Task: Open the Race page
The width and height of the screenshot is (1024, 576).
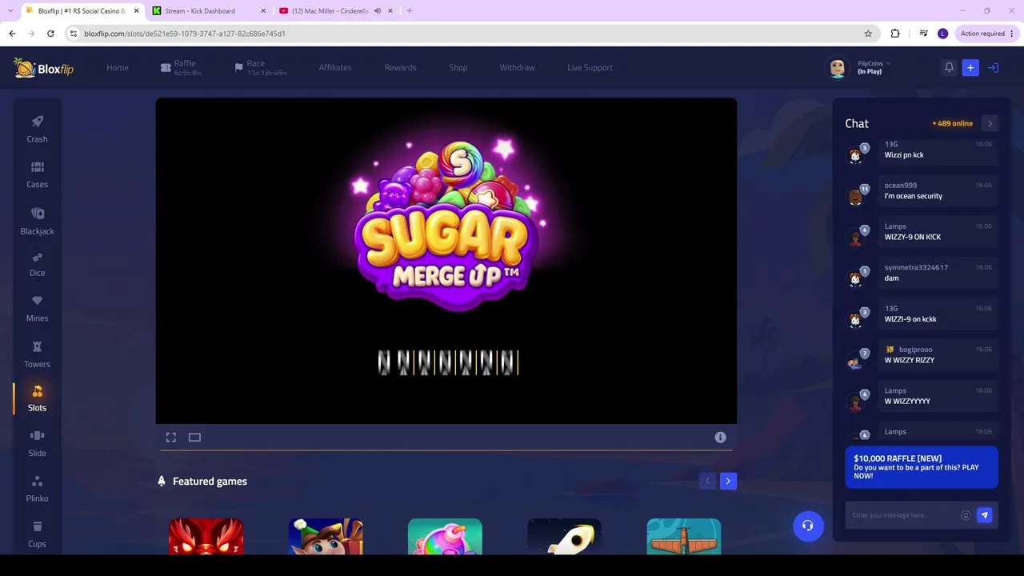Action: click(261, 68)
